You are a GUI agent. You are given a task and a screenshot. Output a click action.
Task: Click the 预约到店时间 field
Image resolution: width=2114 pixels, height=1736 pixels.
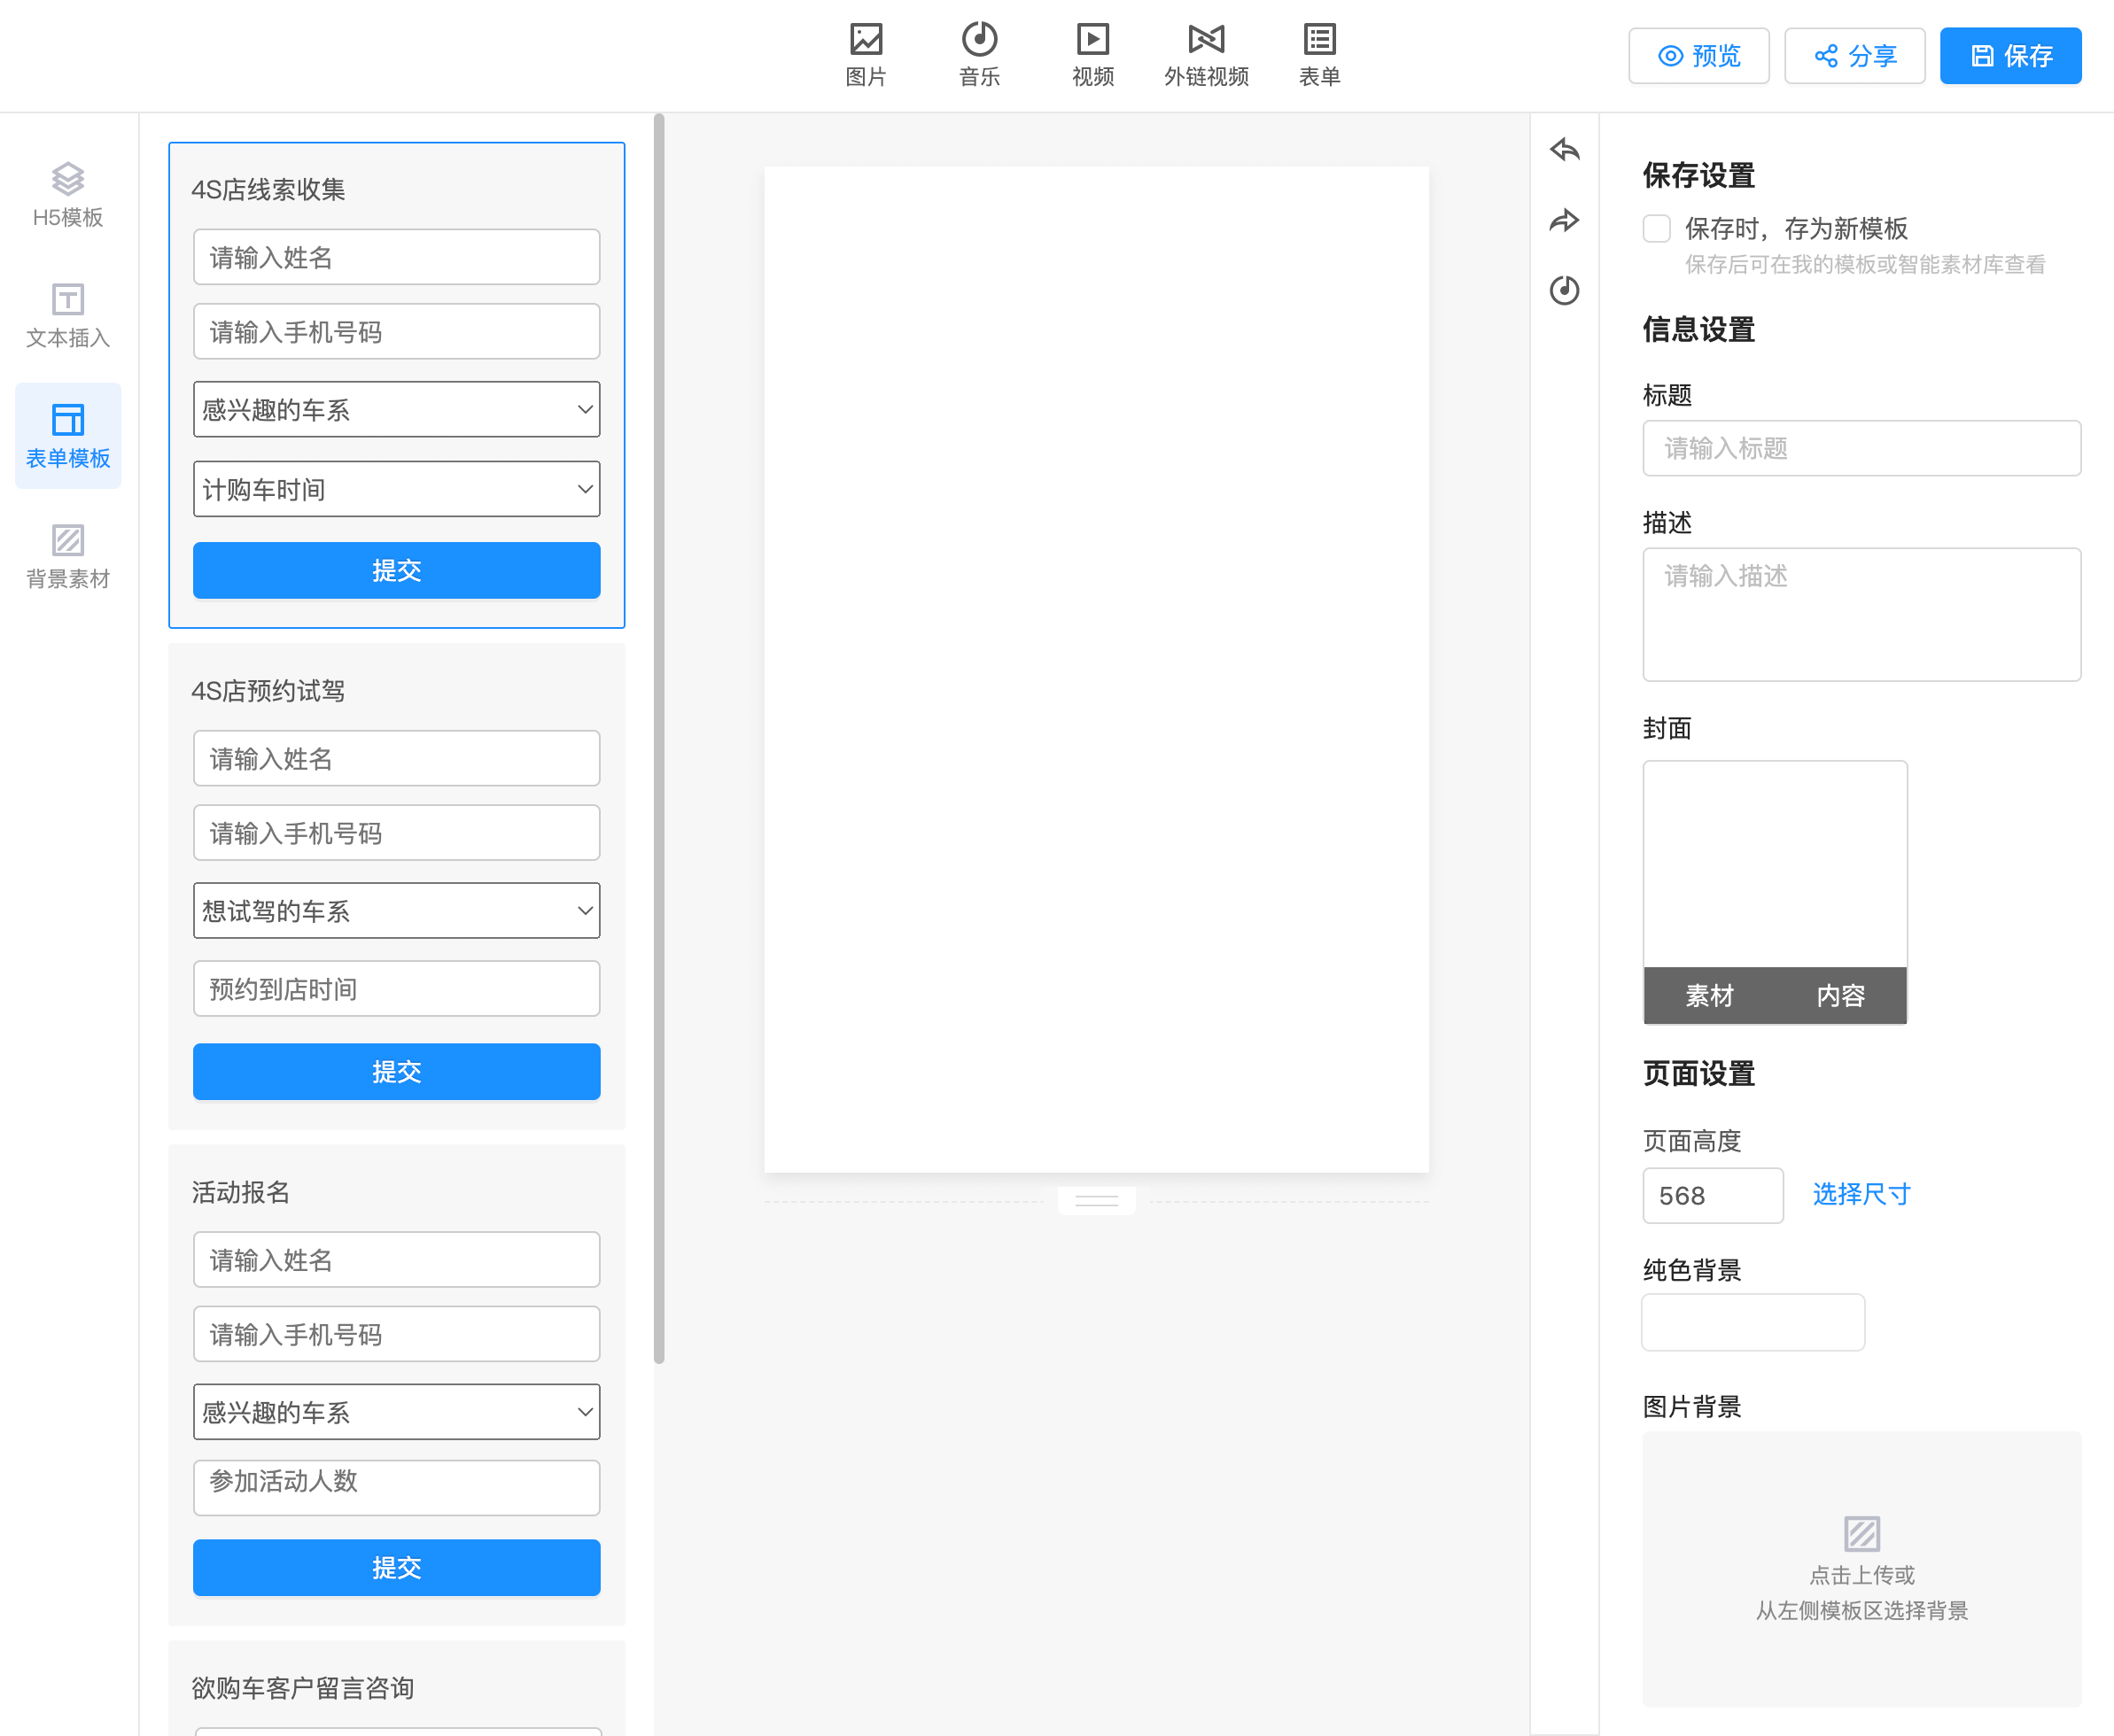pos(396,989)
